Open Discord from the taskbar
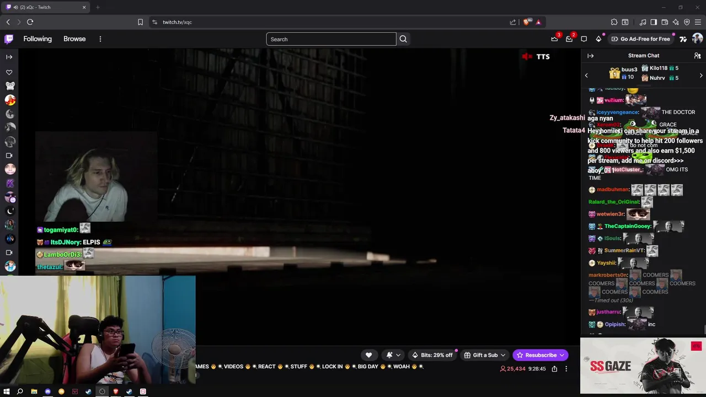Image resolution: width=706 pixels, height=397 pixels. tap(47, 391)
